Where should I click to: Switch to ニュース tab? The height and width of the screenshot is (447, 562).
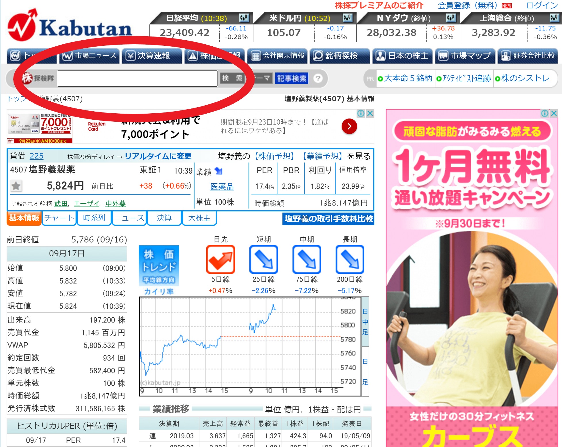[x=129, y=218]
